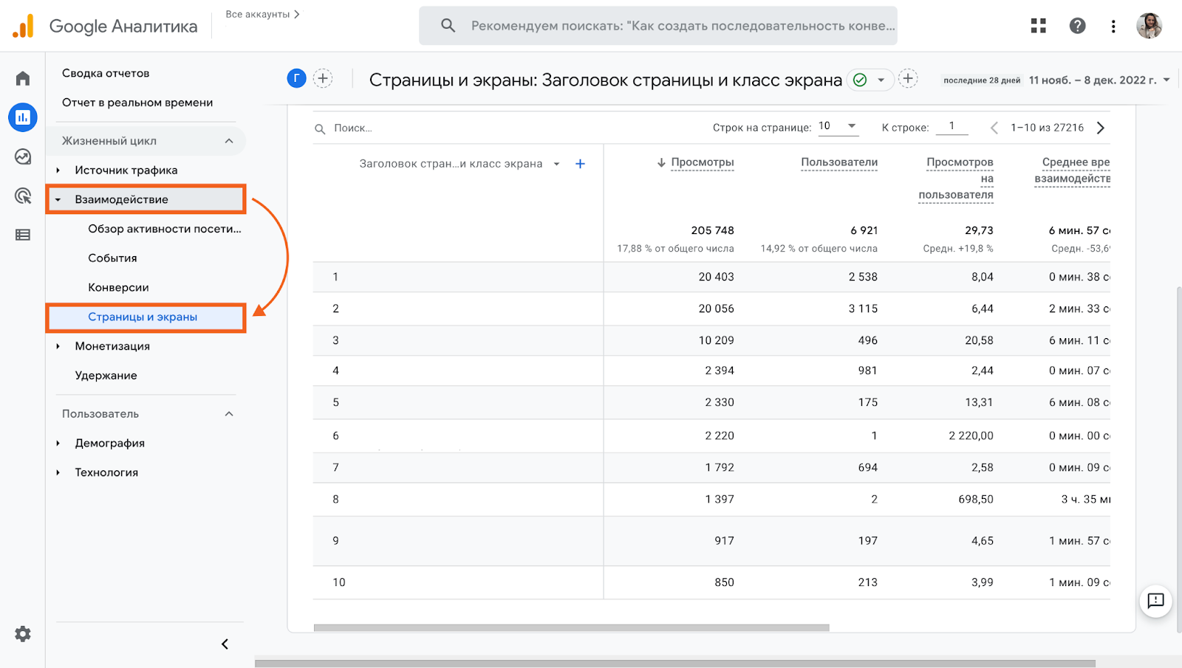Add comparison with circled plus icon
Screen dimensions: 1182x668
pos(323,78)
